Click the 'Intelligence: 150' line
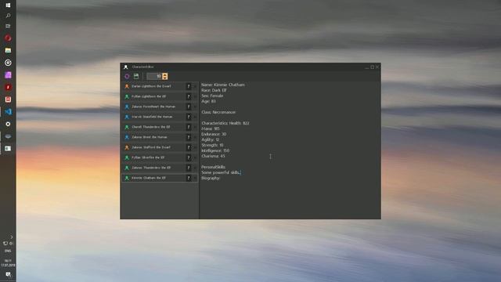The height and width of the screenshot is (282, 501). pyautogui.click(x=215, y=150)
